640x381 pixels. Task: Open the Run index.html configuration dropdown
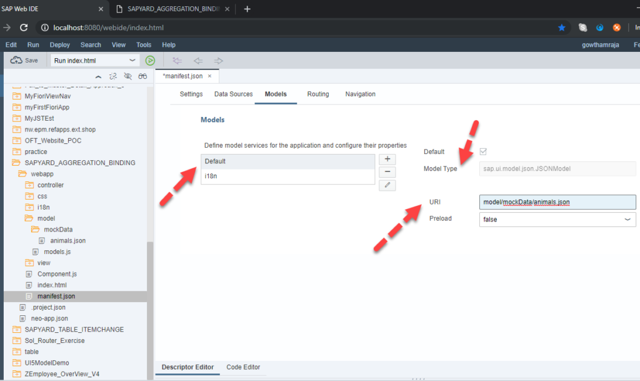coord(132,61)
